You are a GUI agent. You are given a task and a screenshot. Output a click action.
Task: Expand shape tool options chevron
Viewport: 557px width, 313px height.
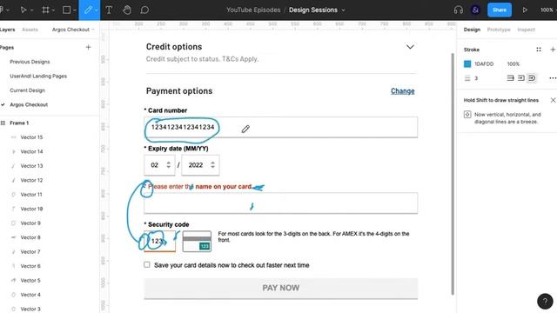75,10
